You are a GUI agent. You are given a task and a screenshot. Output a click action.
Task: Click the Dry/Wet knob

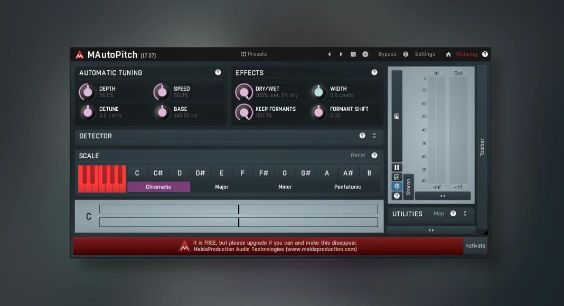point(244,92)
